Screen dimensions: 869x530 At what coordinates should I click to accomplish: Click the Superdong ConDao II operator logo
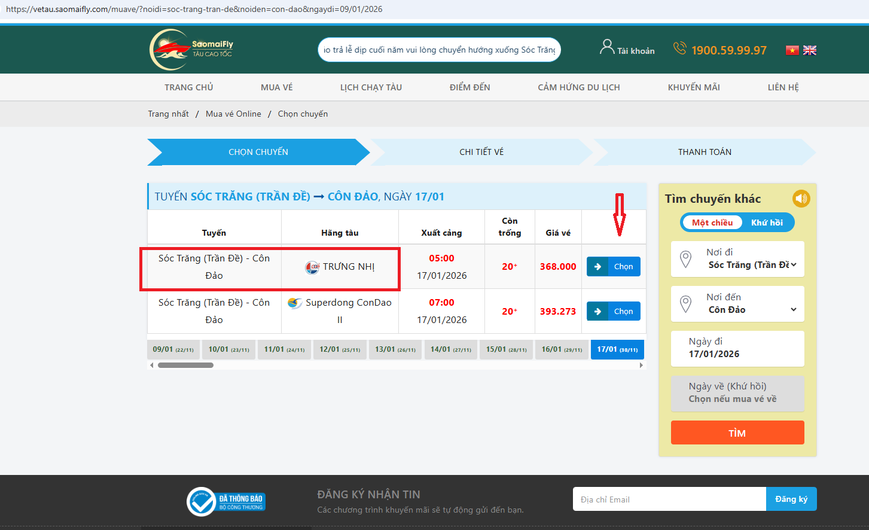[x=294, y=303]
